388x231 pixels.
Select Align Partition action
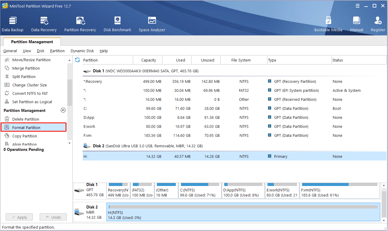point(25,144)
